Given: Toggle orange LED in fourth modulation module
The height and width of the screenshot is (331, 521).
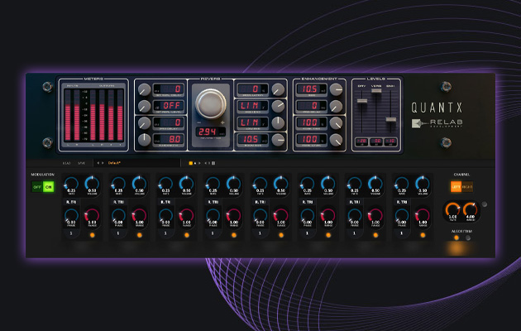Looking at the screenshot, I should click(234, 235).
